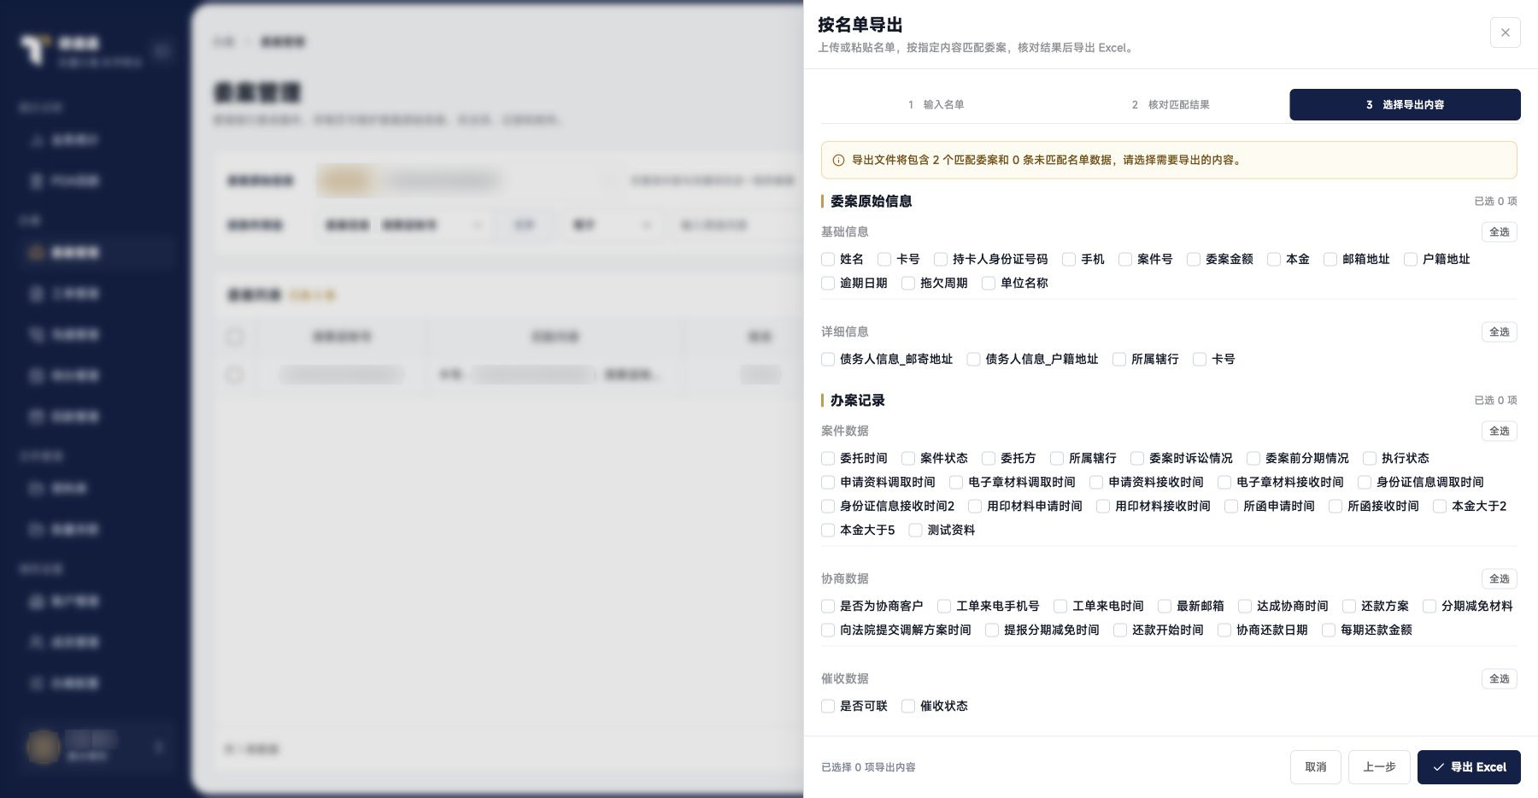The width and height of the screenshot is (1538, 798).
Task: Check the 委案金额 option
Action: pos(1194,259)
